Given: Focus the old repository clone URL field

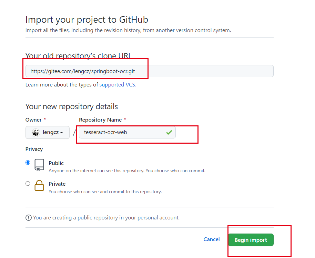Looking at the screenshot, I should pos(150,71).
